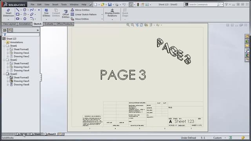Click Linear Sketch Pattern

click(x=84, y=14)
